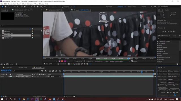
Task: Expand the Distort effects category
Action: coord(158,55)
